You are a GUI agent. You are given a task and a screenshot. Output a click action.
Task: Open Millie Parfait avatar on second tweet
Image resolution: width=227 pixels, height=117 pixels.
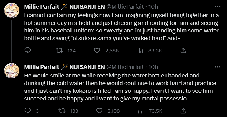coord(12,71)
